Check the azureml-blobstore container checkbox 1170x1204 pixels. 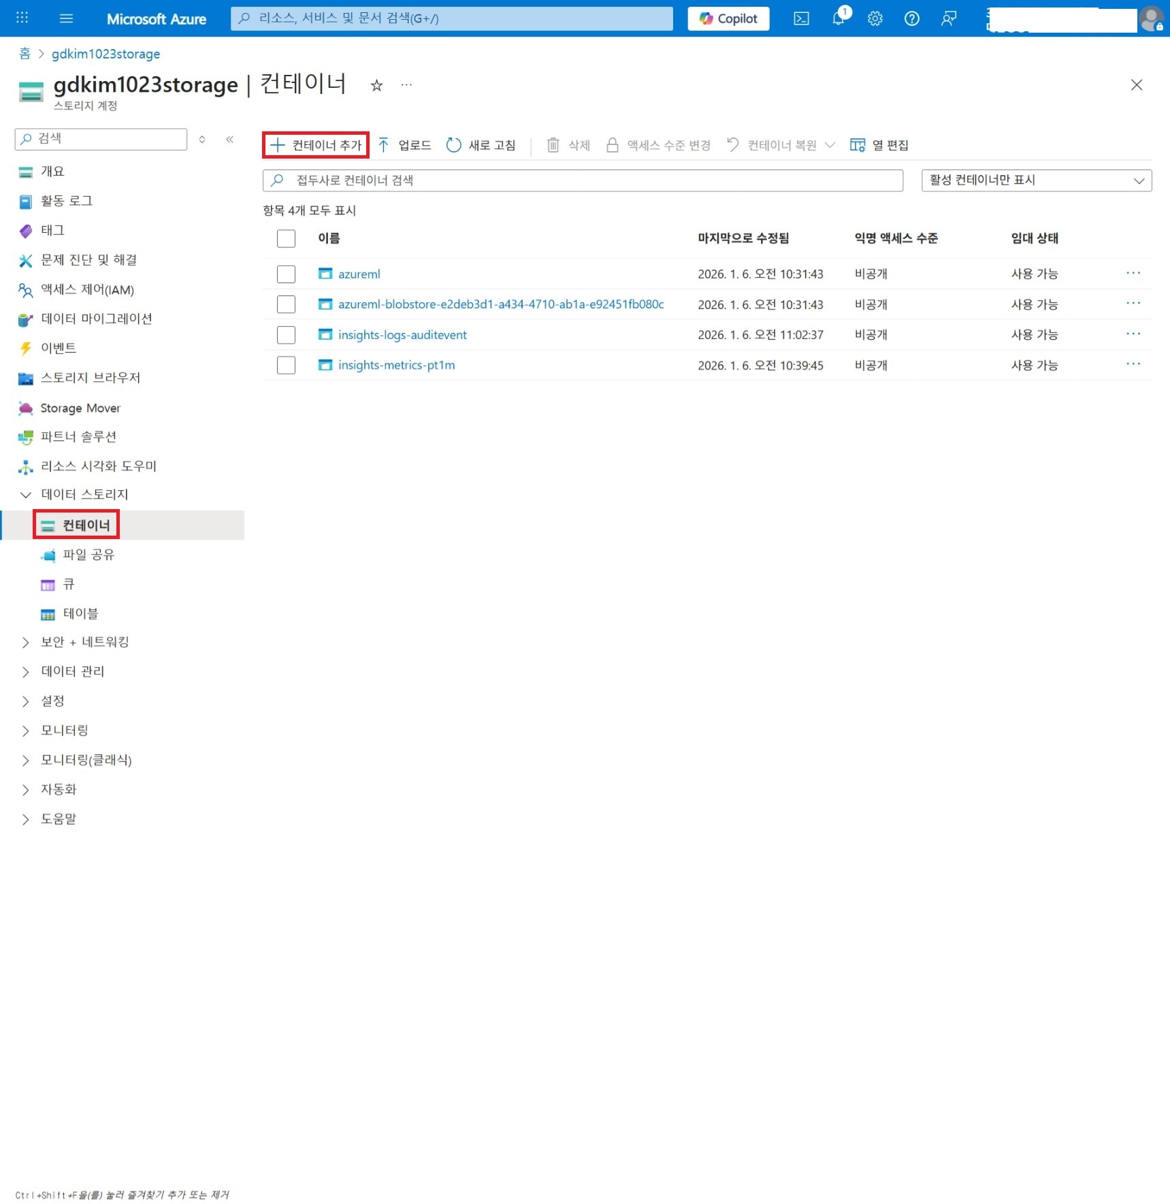[286, 304]
